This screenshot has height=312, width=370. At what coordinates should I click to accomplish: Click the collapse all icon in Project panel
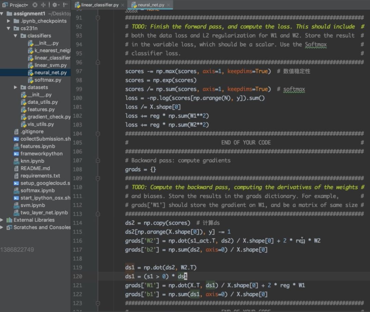pos(43,5)
